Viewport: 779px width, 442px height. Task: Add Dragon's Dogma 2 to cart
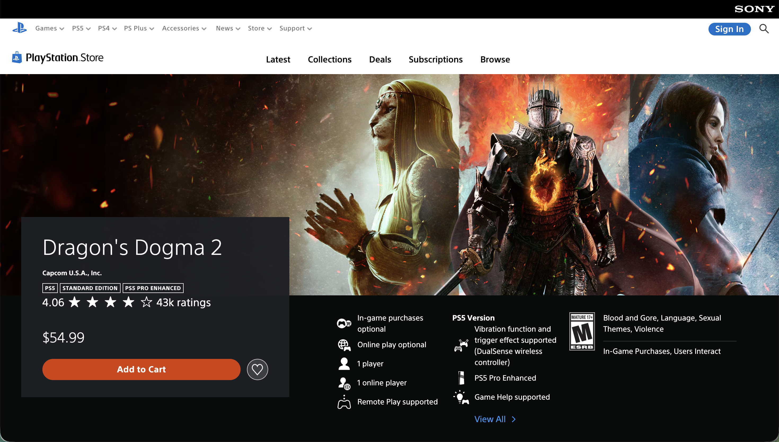point(141,369)
